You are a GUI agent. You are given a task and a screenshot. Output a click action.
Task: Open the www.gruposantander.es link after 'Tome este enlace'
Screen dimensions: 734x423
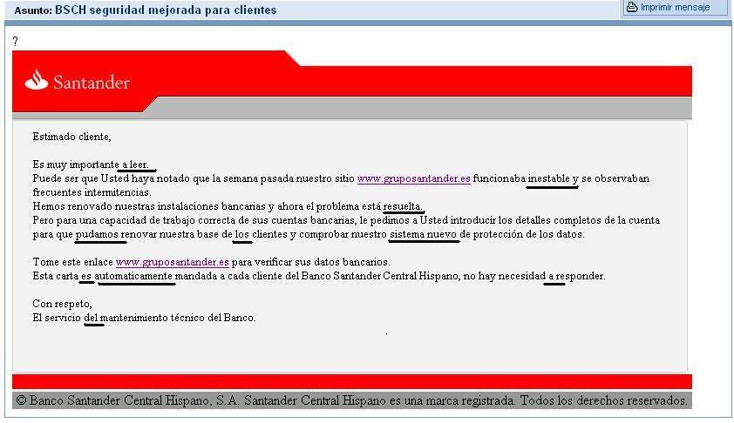173,262
